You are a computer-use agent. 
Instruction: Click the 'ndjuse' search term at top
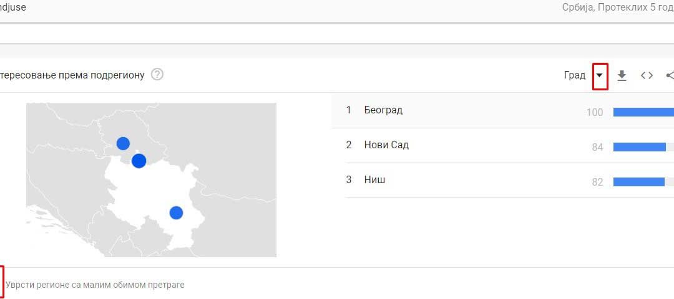12,8
